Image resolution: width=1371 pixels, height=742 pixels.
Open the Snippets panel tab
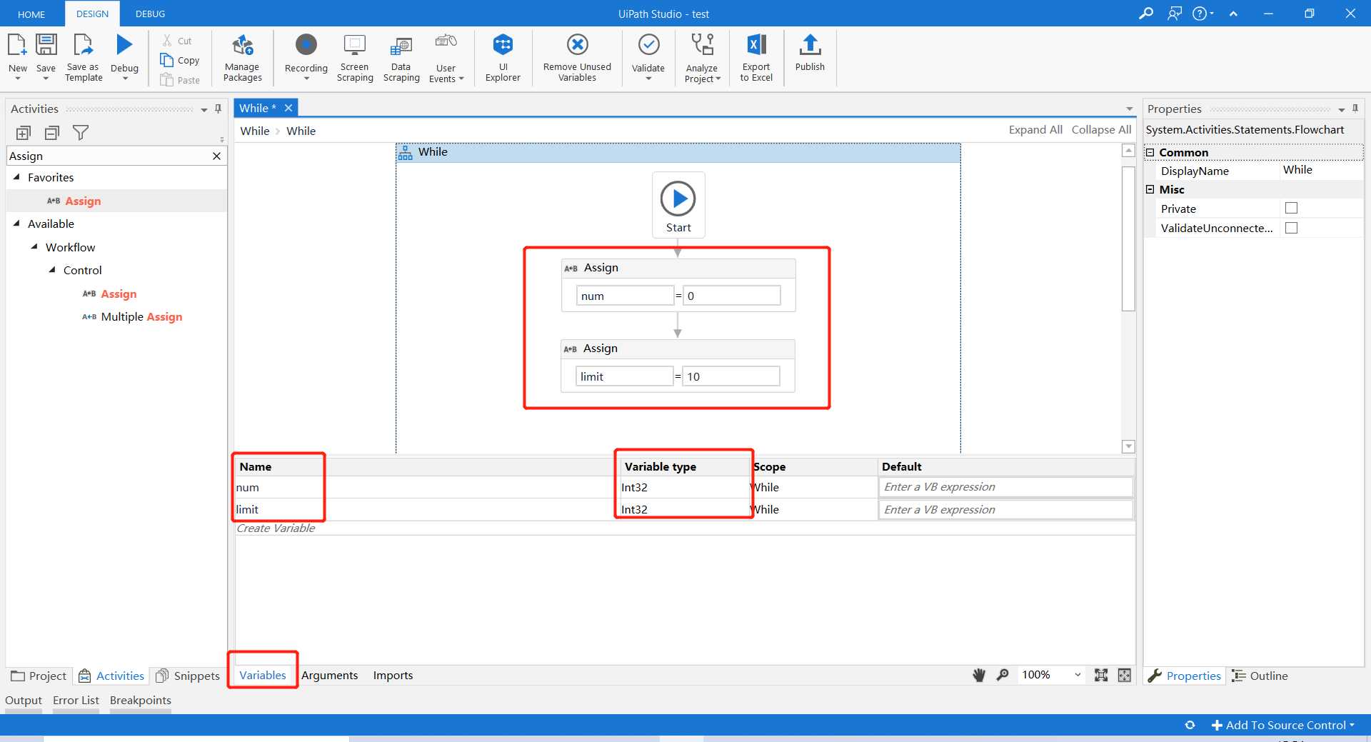click(189, 676)
